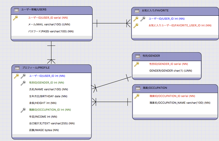Click the table icon in the GENDER header
Image resolution: width=219 pixels, height=141 pixels.
point(138,56)
